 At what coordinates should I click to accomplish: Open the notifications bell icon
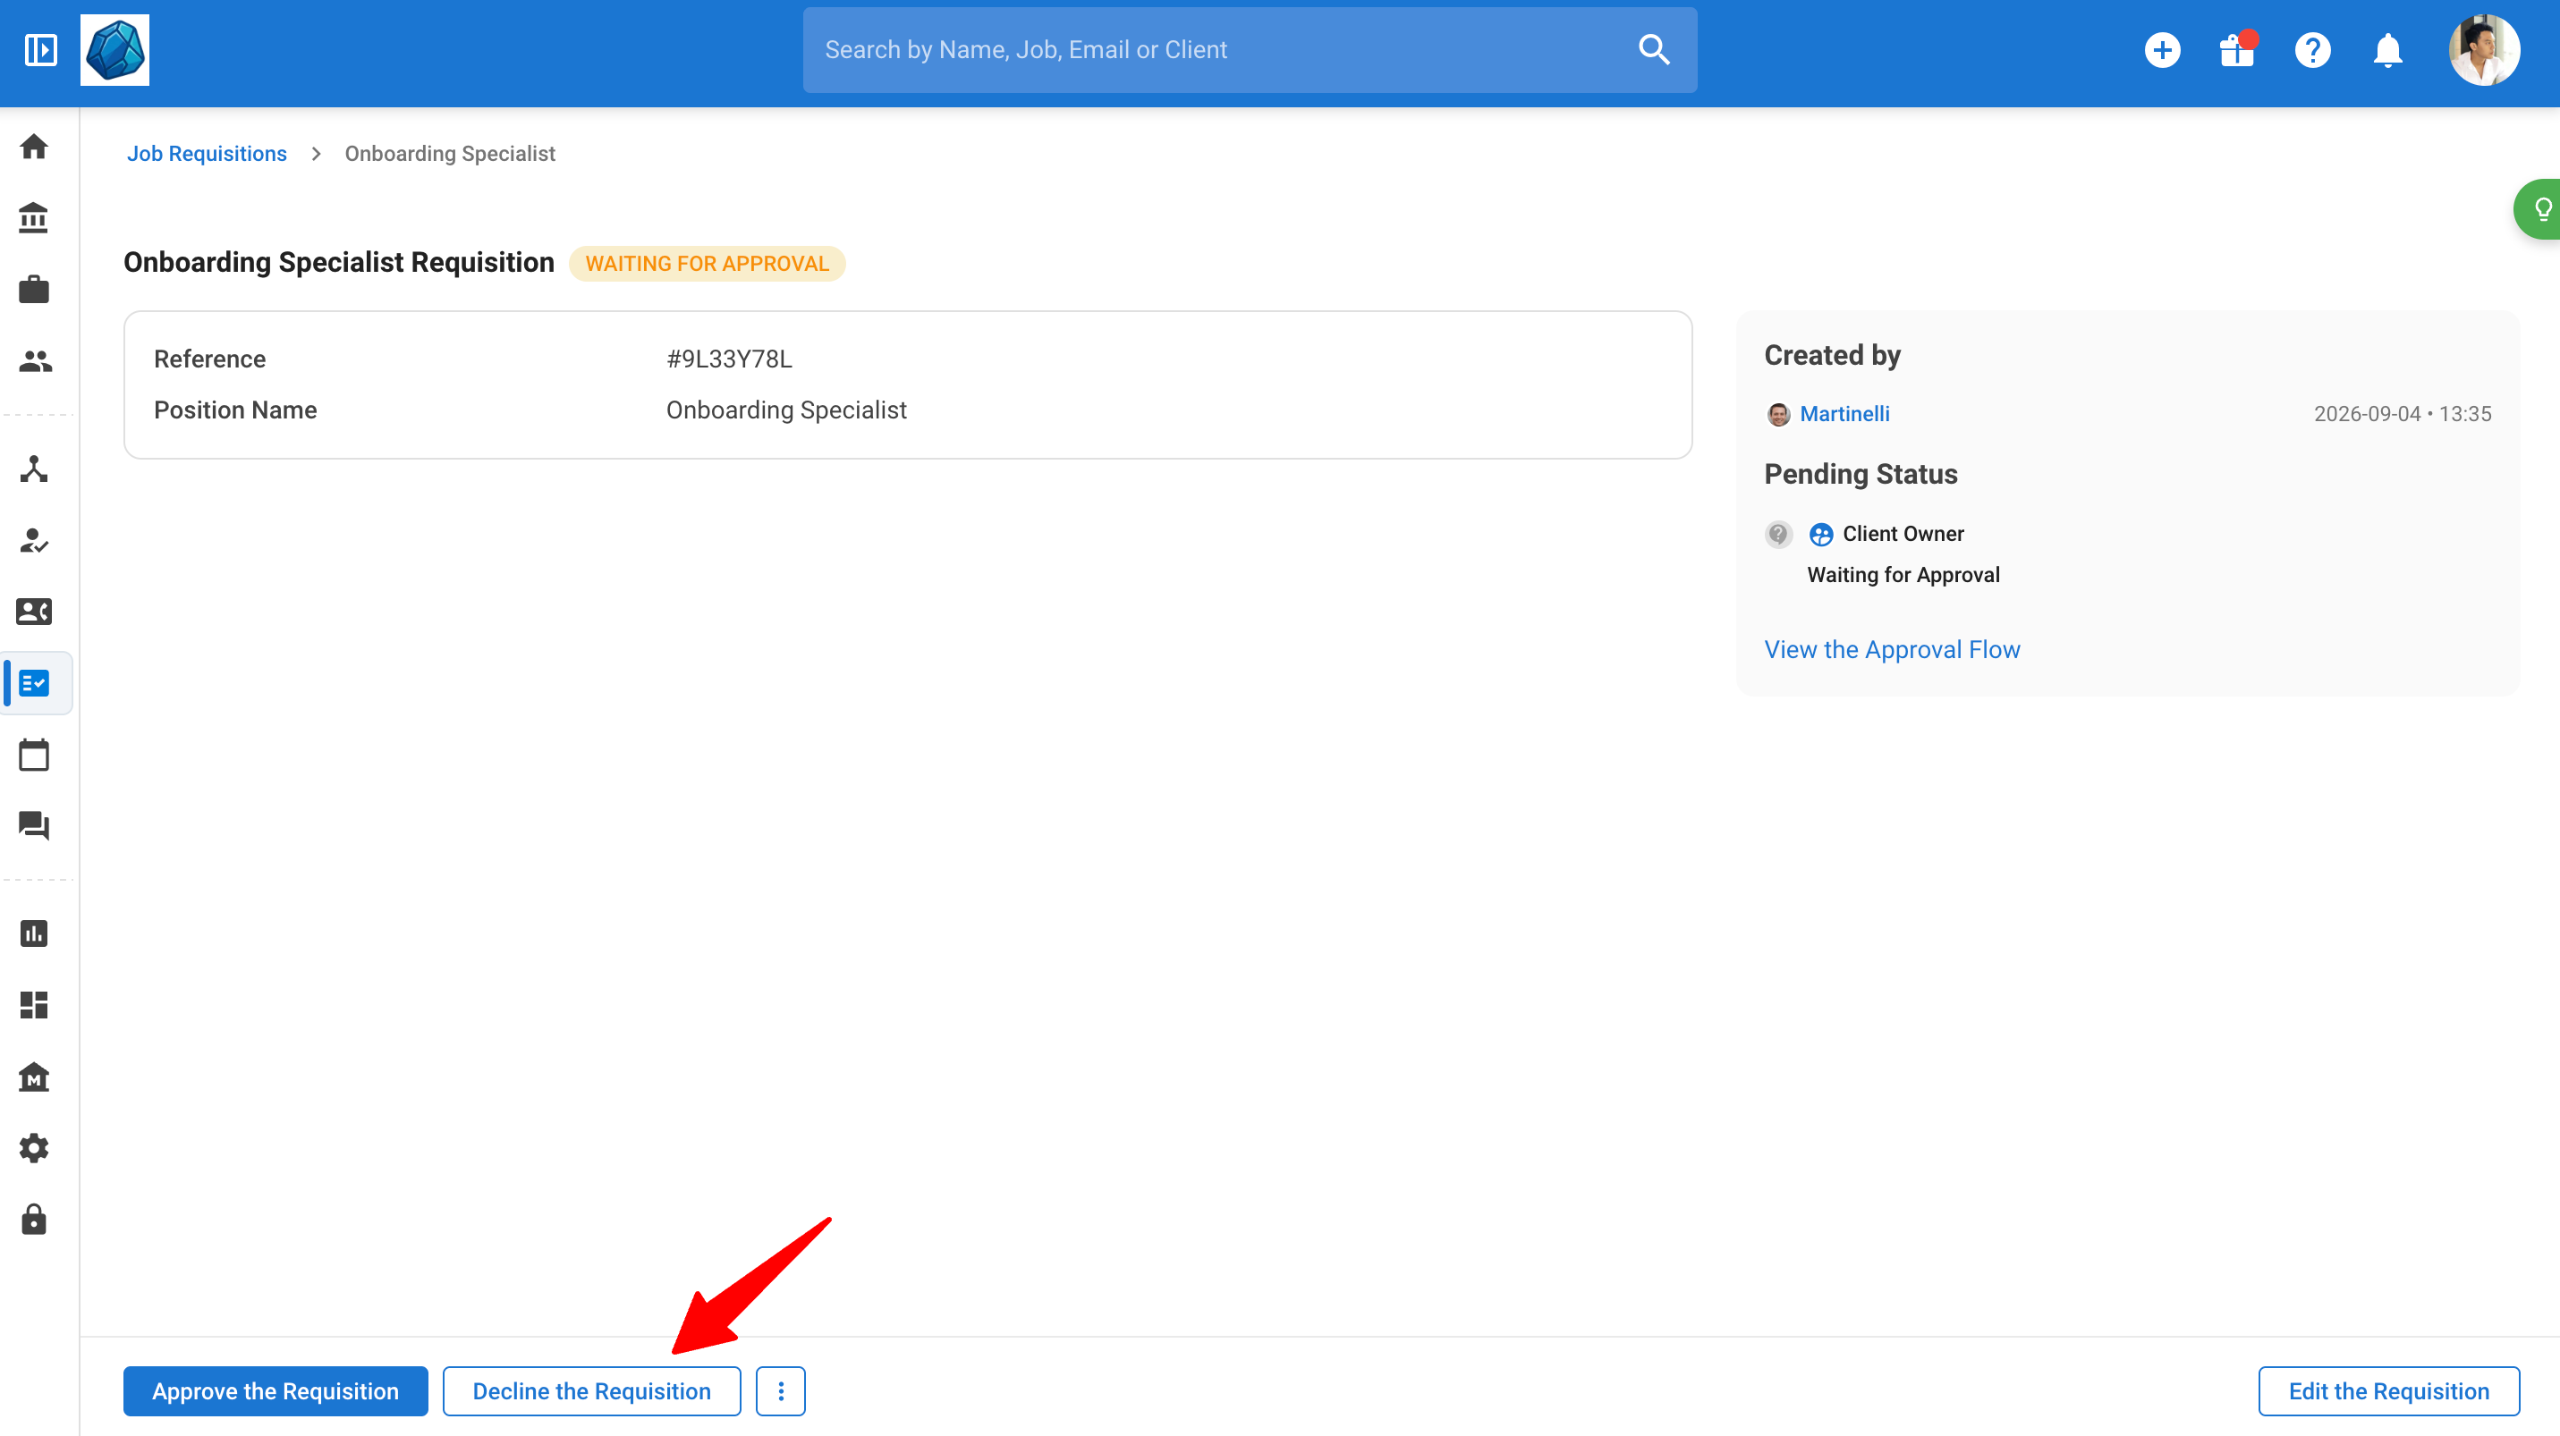click(x=2387, y=50)
